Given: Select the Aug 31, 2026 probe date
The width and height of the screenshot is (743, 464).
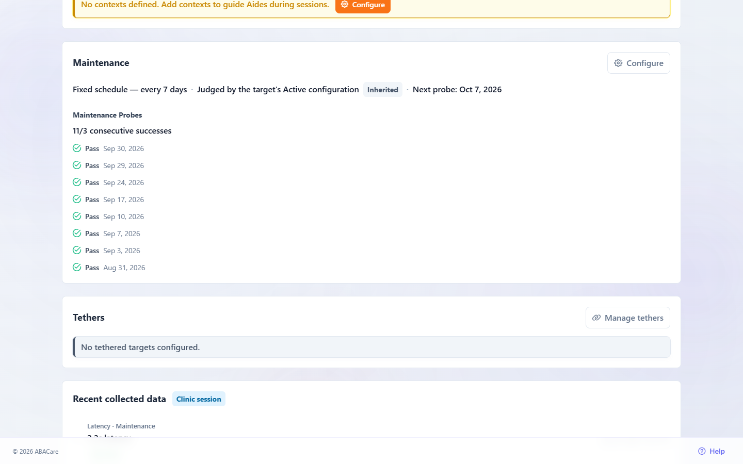Looking at the screenshot, I should (x=124, y=268).
